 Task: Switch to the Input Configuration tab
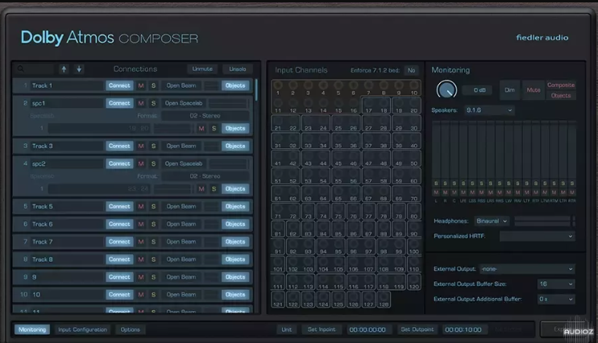coord(82,329)
